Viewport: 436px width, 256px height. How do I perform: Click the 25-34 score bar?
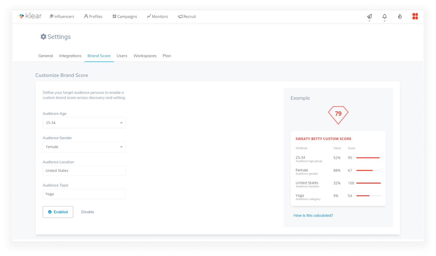368,158
